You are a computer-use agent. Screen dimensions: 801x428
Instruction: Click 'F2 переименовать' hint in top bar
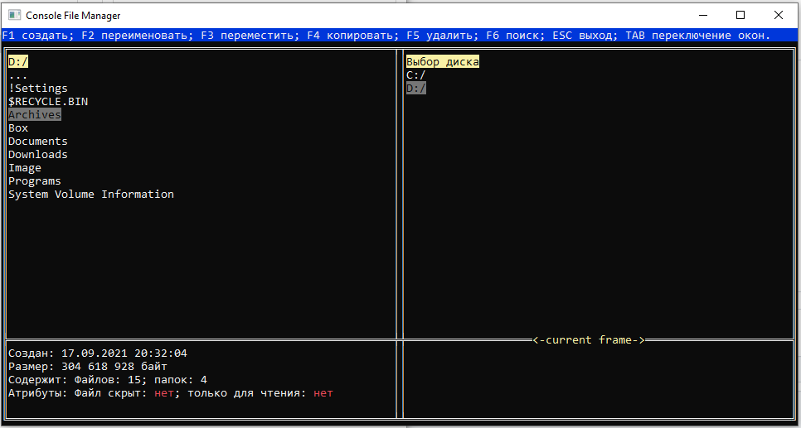coord(137,36)
